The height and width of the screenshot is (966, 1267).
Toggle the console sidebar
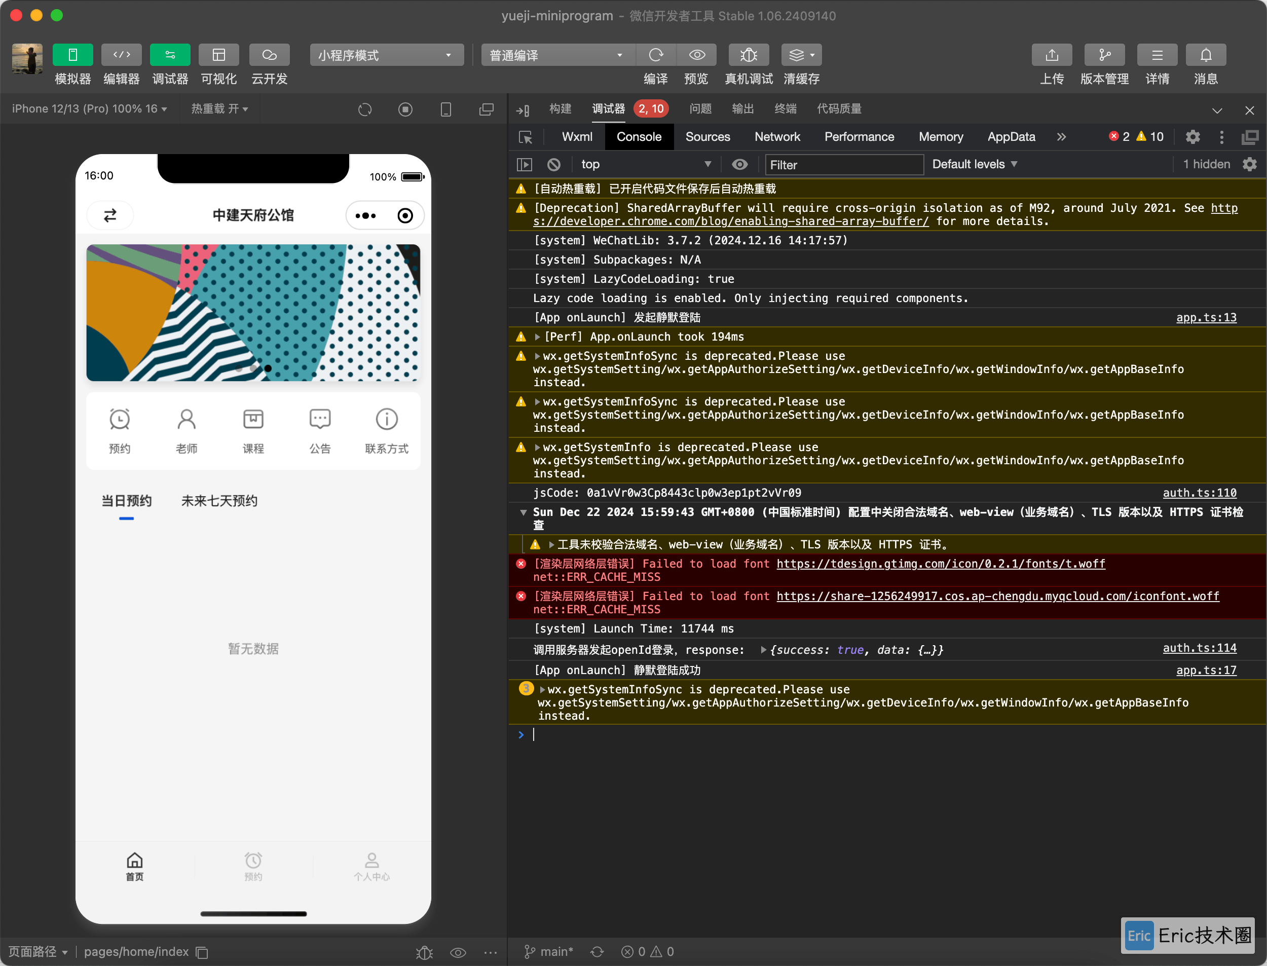(x=524, y=164)
